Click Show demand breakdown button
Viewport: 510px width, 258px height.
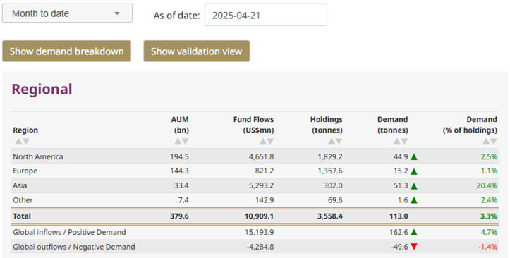point(67,51)
